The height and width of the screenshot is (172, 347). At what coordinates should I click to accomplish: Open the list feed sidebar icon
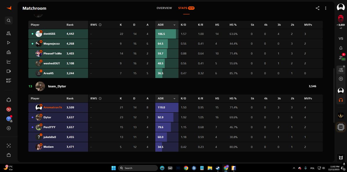point(9,81)
